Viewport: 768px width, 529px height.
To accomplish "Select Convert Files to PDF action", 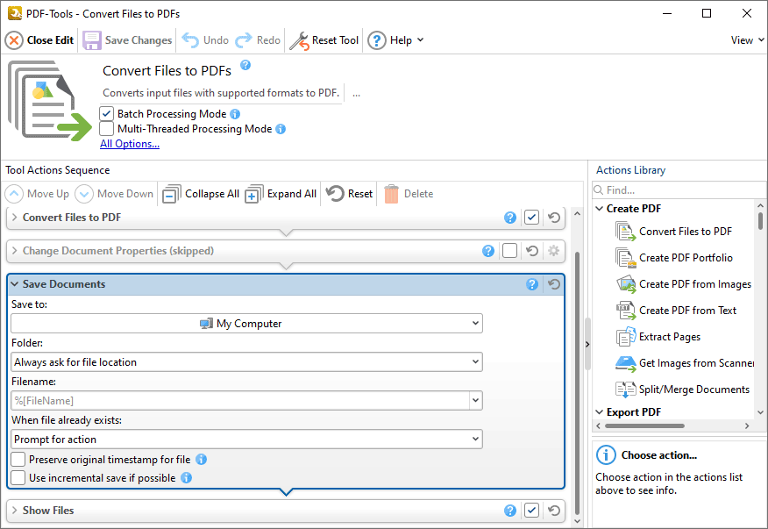I will tap(674, 232).
